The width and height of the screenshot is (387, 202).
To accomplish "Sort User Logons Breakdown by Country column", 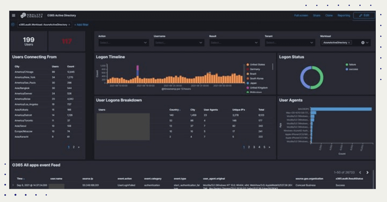I will tap(175, 110).
